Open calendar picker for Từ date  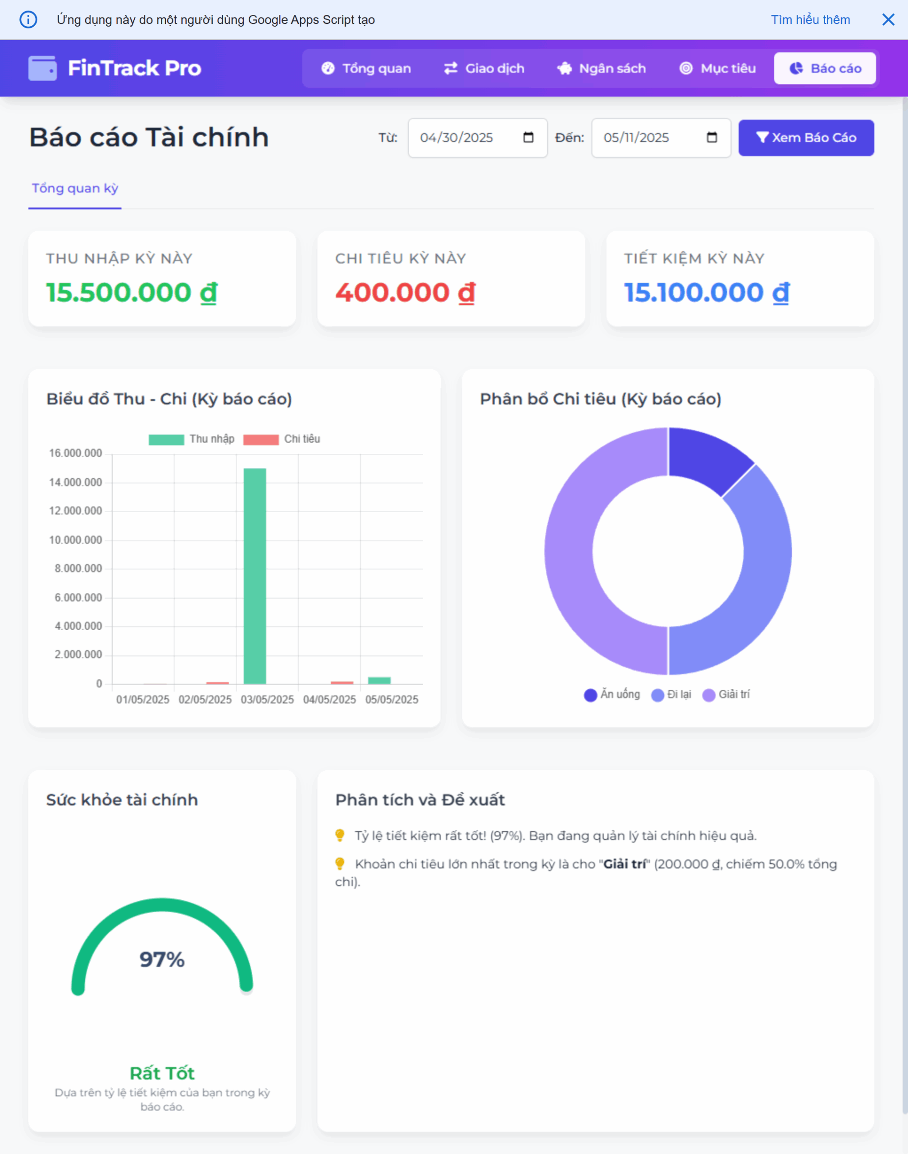tap(528, 138)
